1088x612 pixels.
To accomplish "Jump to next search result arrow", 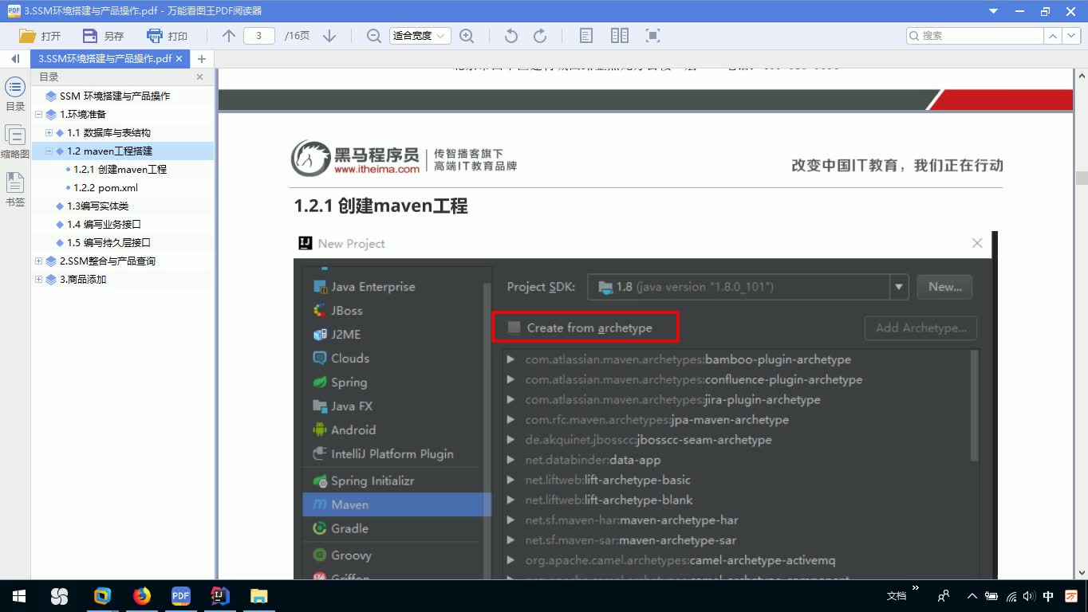I will click(1070, 36).
